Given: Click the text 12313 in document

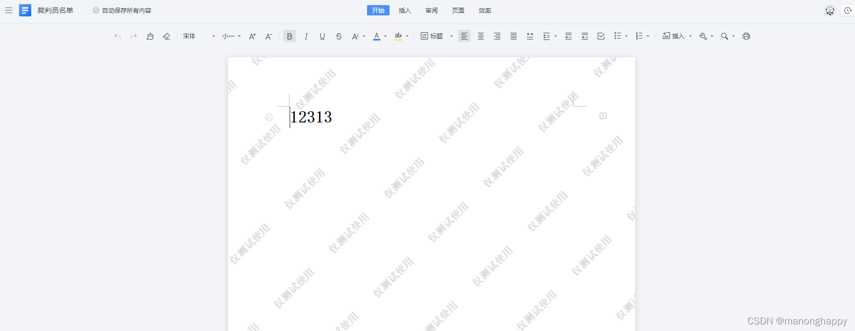Looking at the screenshot, I should (311, 117).
